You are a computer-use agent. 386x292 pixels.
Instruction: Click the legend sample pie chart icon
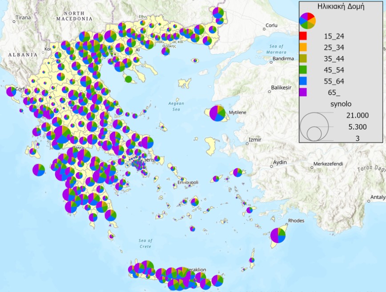307,20
